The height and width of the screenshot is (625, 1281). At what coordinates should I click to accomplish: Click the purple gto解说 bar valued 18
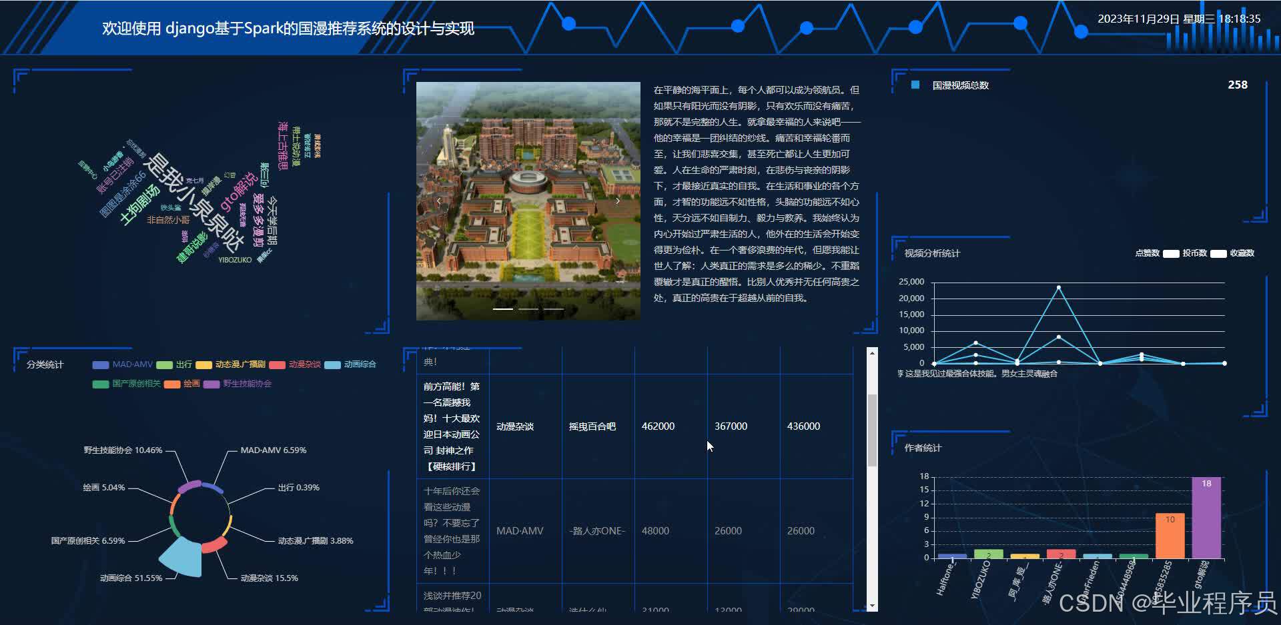pyautogui.click(x=1206, y=518)
